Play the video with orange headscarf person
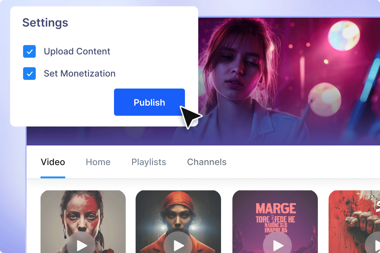The height and width of the screenshot is (253, 380). pos(178,245)
